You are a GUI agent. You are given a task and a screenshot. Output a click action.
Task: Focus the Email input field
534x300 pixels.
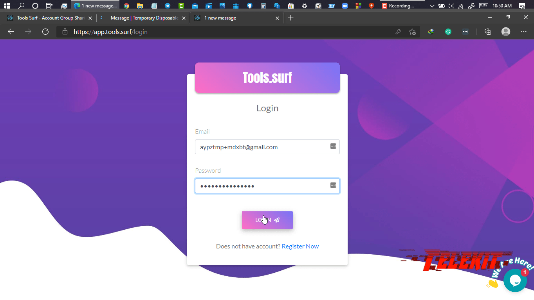(267, 147)
